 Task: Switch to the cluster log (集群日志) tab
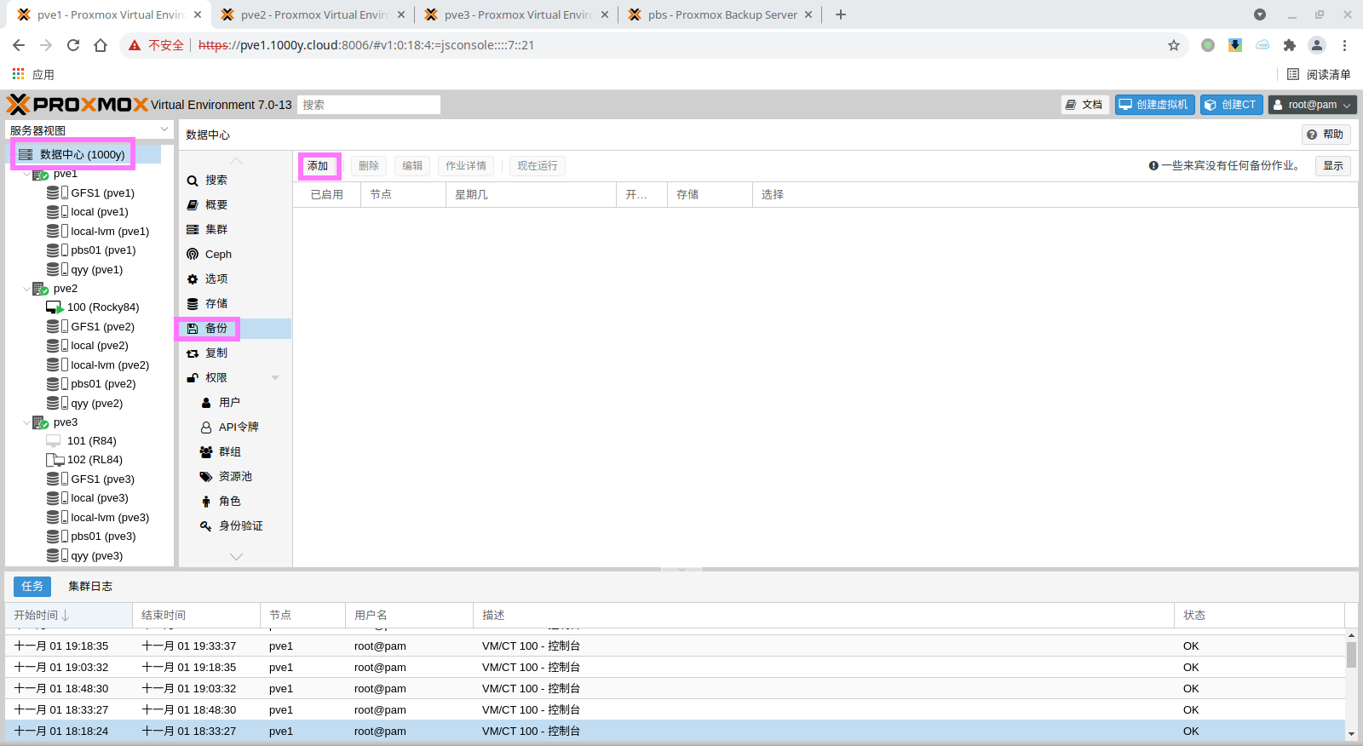(90, 586)
